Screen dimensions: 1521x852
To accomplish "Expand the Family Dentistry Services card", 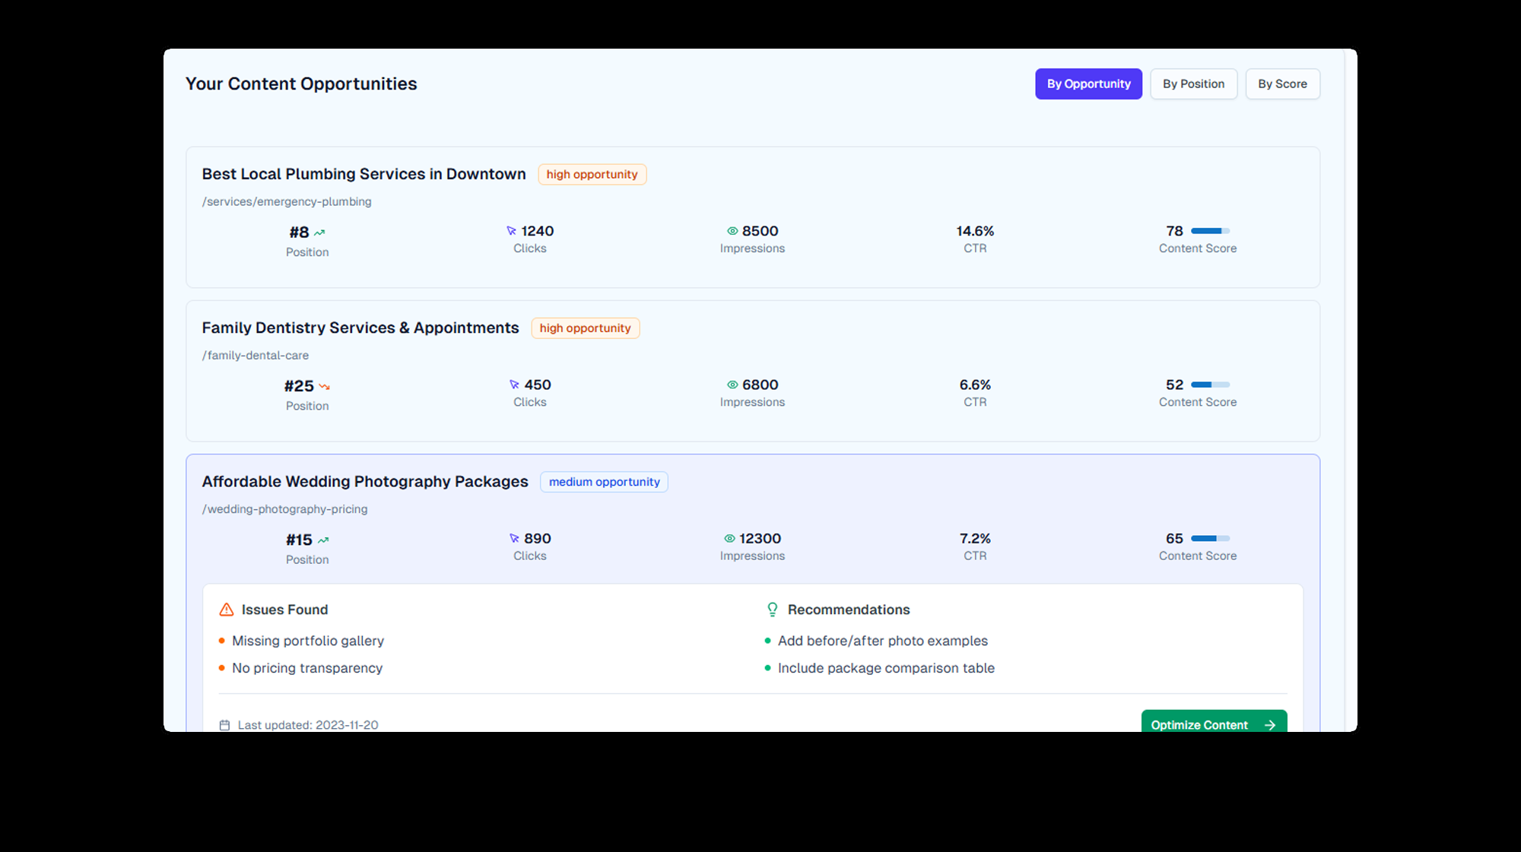I will 360,328.
